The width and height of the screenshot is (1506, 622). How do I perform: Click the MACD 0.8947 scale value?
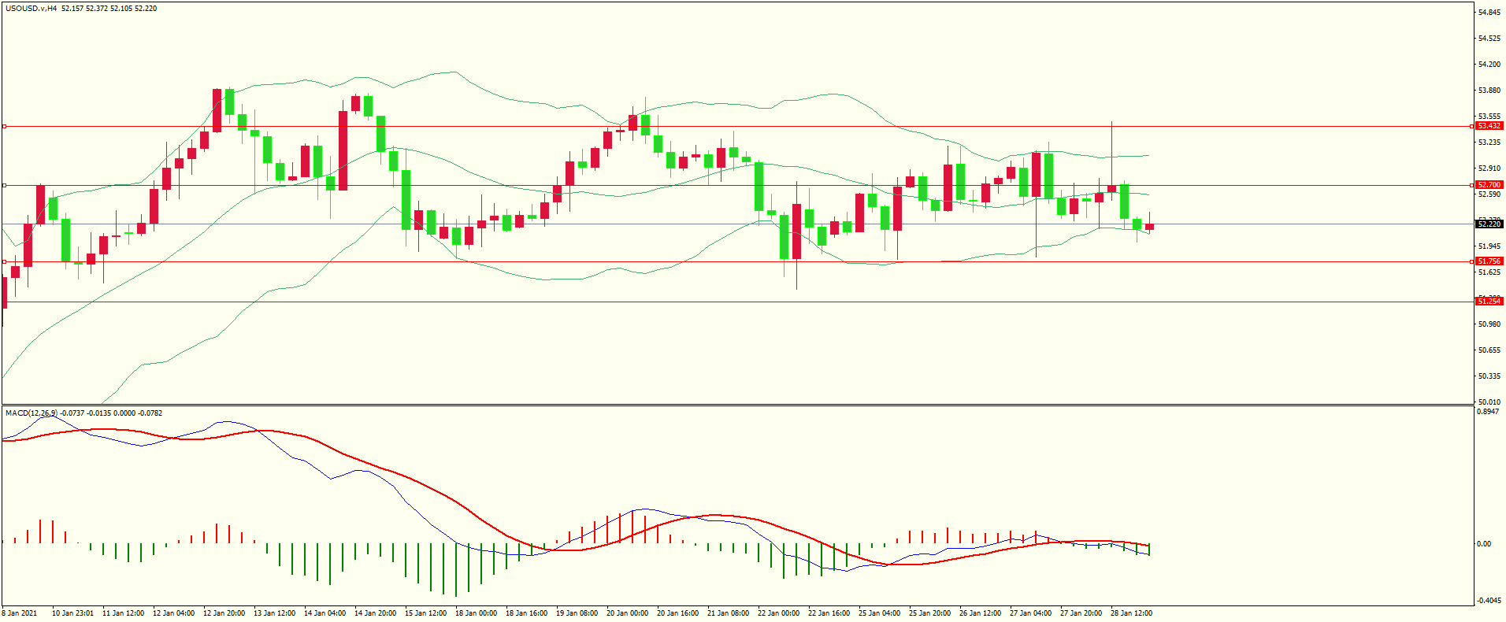1488,412
